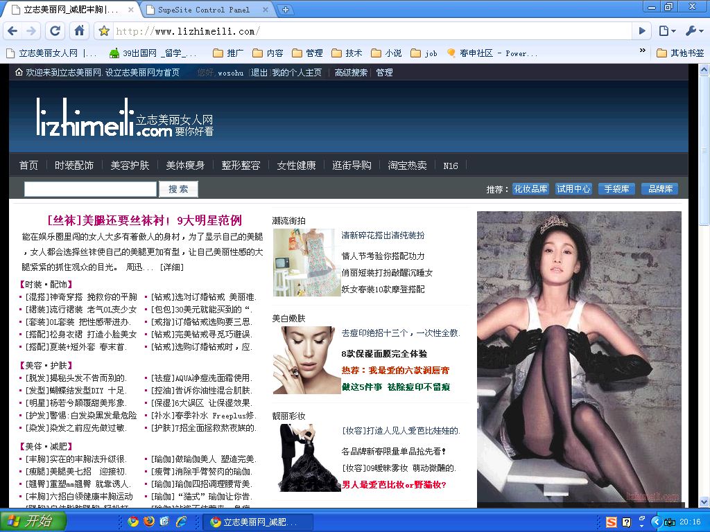This screenshot has height=532, width=710.
Task: Launch Firefox from the quick launch bar
Action: [149, 522]
